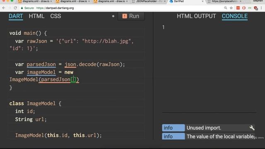Click the 'imageModel' variable name

click(x=41, y=72)
